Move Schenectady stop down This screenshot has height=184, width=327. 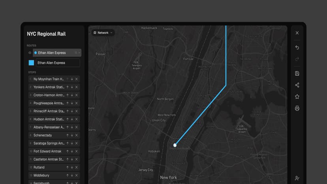coord(72,135)
